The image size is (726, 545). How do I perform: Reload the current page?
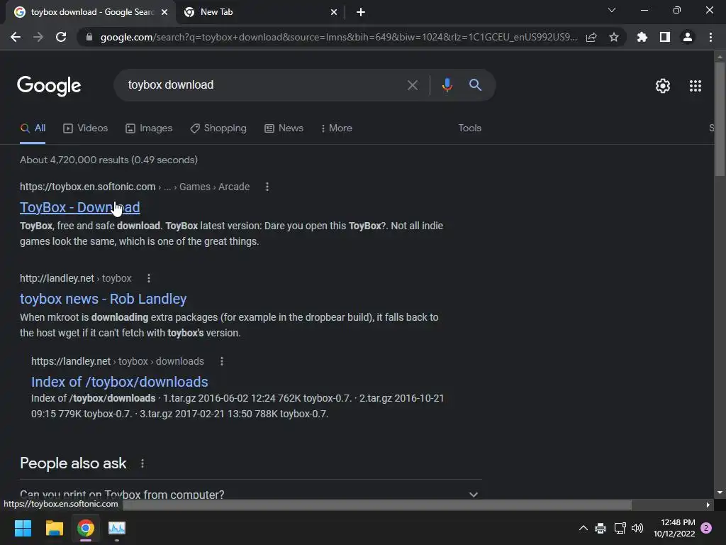[x=61, y=37]
